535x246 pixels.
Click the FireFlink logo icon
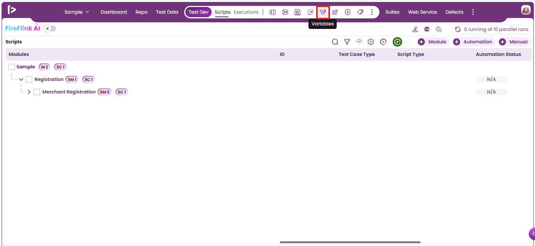coord(12,10)
